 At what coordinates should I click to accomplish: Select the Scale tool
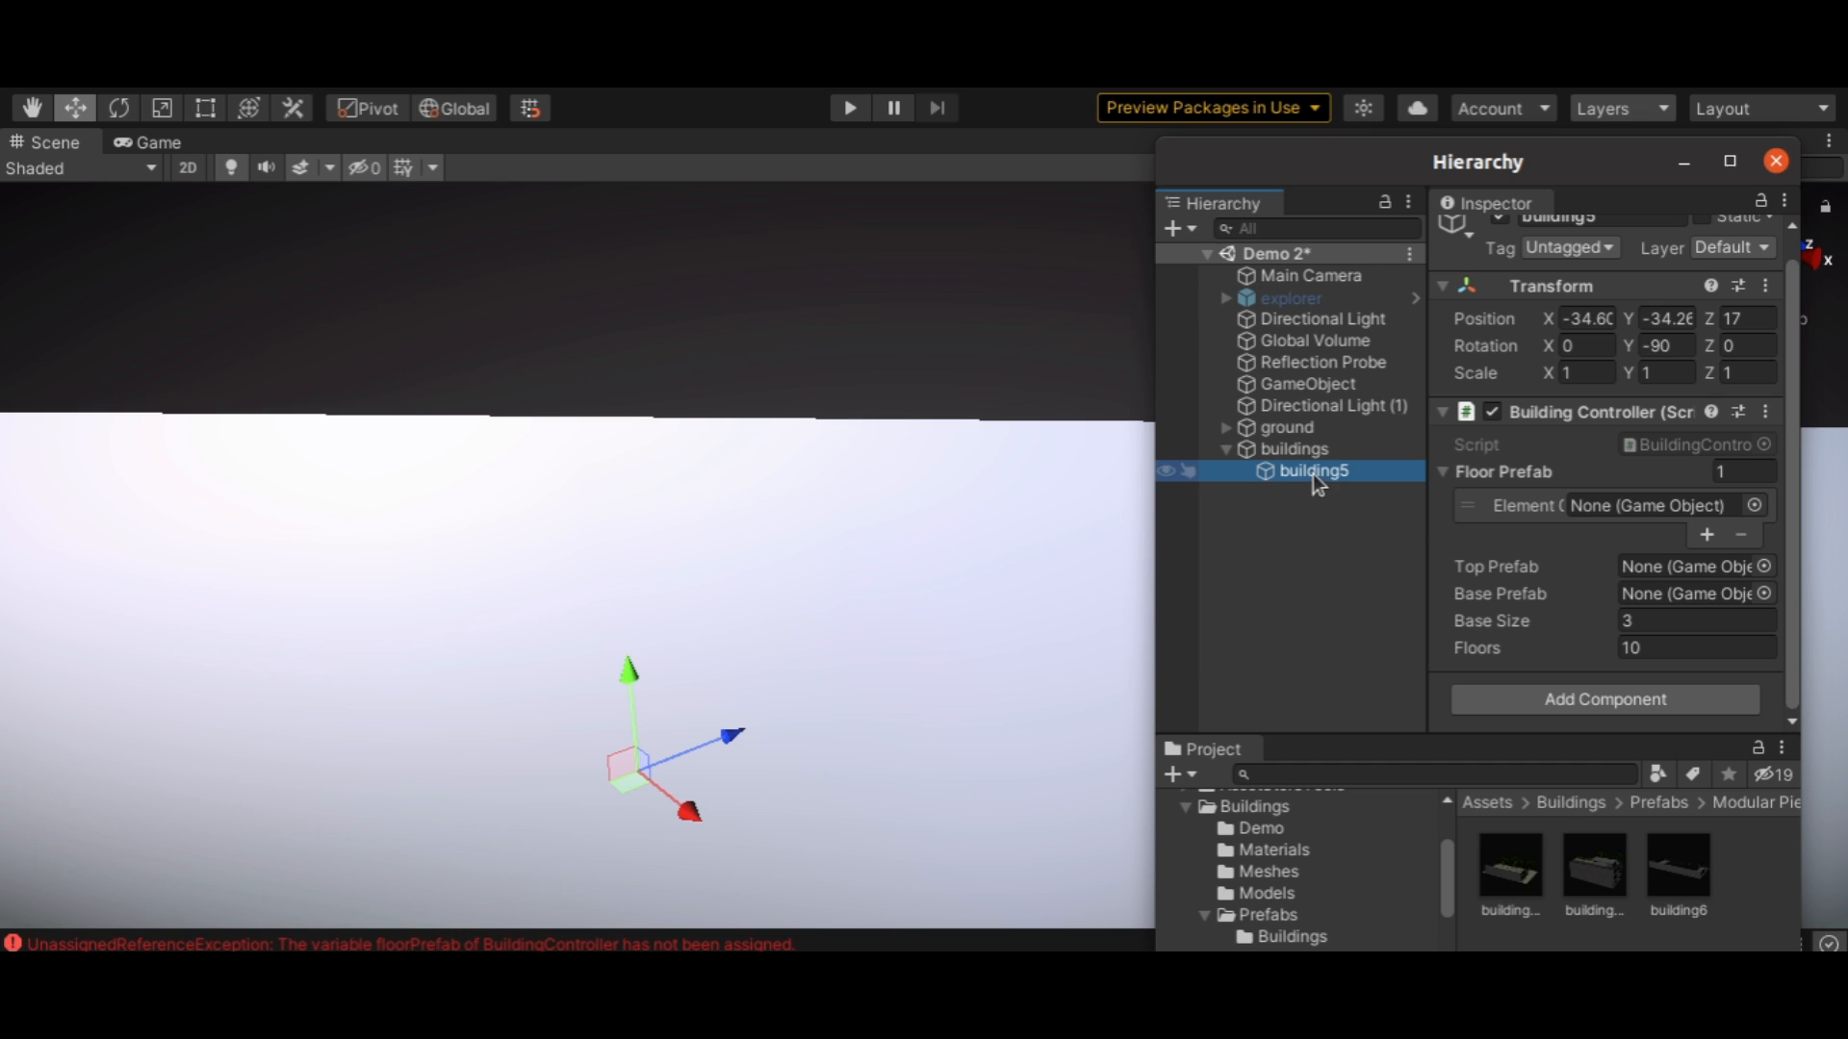tap(162, 108)
